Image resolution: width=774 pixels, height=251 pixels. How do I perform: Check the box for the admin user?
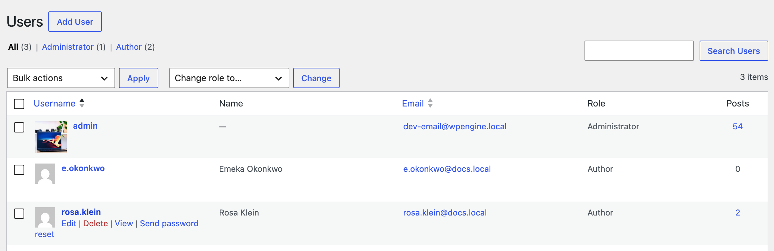19,127
